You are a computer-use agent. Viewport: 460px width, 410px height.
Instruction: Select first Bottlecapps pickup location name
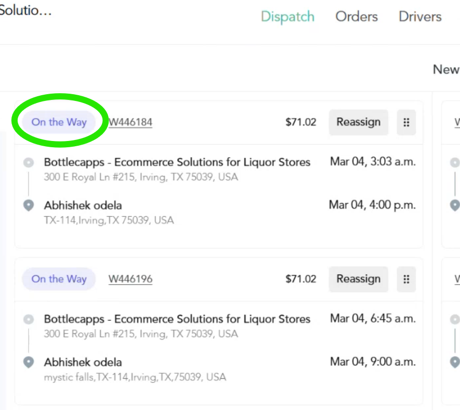pos(177,162)
